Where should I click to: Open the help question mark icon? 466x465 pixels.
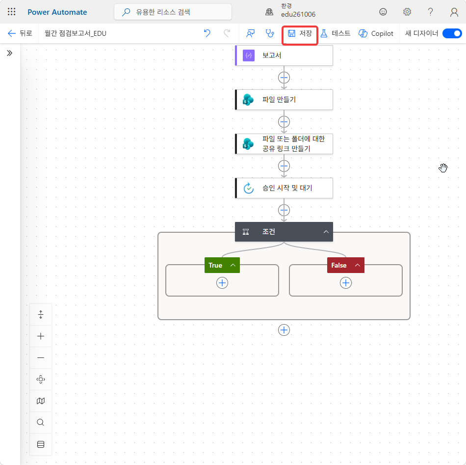click(x=430, y=12)
